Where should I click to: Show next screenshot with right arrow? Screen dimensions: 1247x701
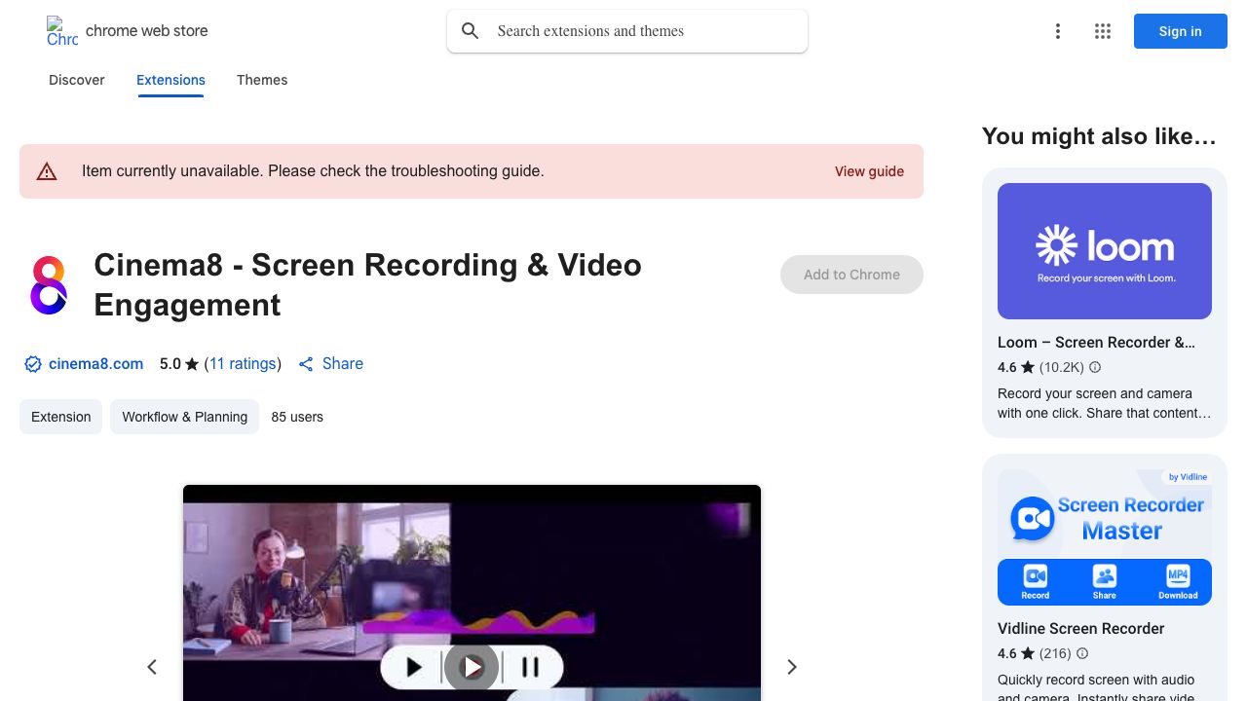point(792,667)
